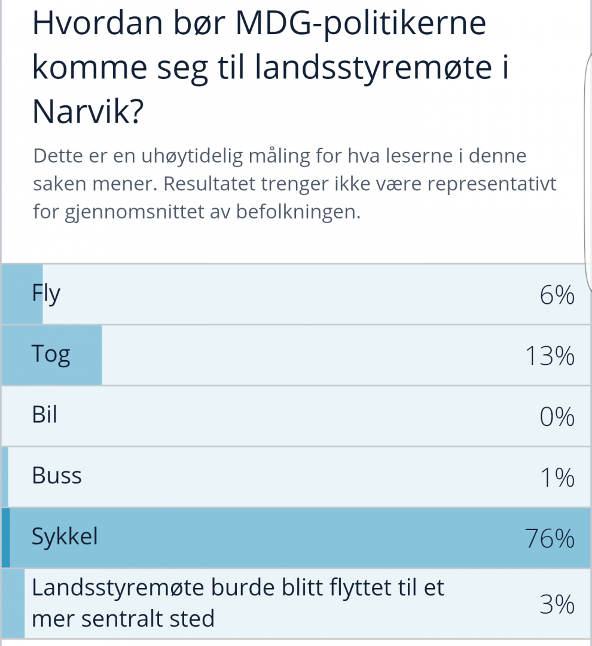Tap the 0% result beside Bil

(556, 418)
